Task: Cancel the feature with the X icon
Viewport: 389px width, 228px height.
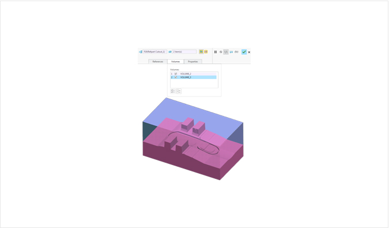Action: [x=249, y=52]
